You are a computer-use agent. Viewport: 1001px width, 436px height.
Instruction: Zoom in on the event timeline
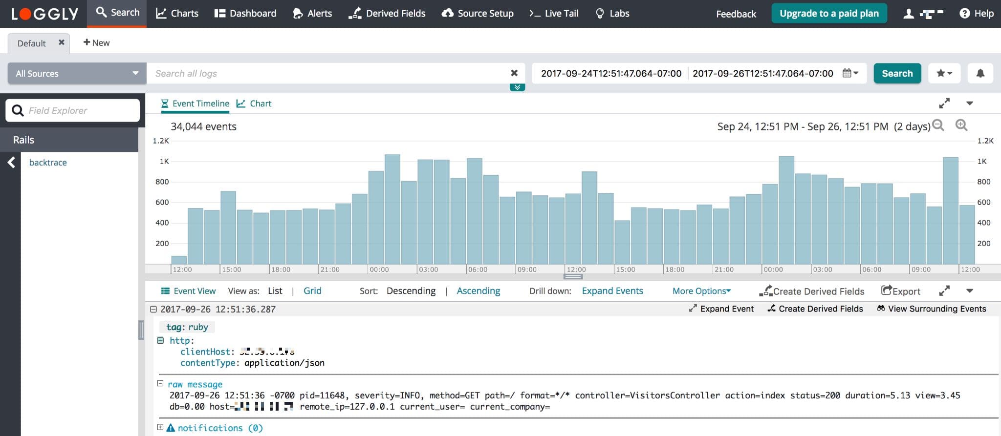tap(961, 125)
